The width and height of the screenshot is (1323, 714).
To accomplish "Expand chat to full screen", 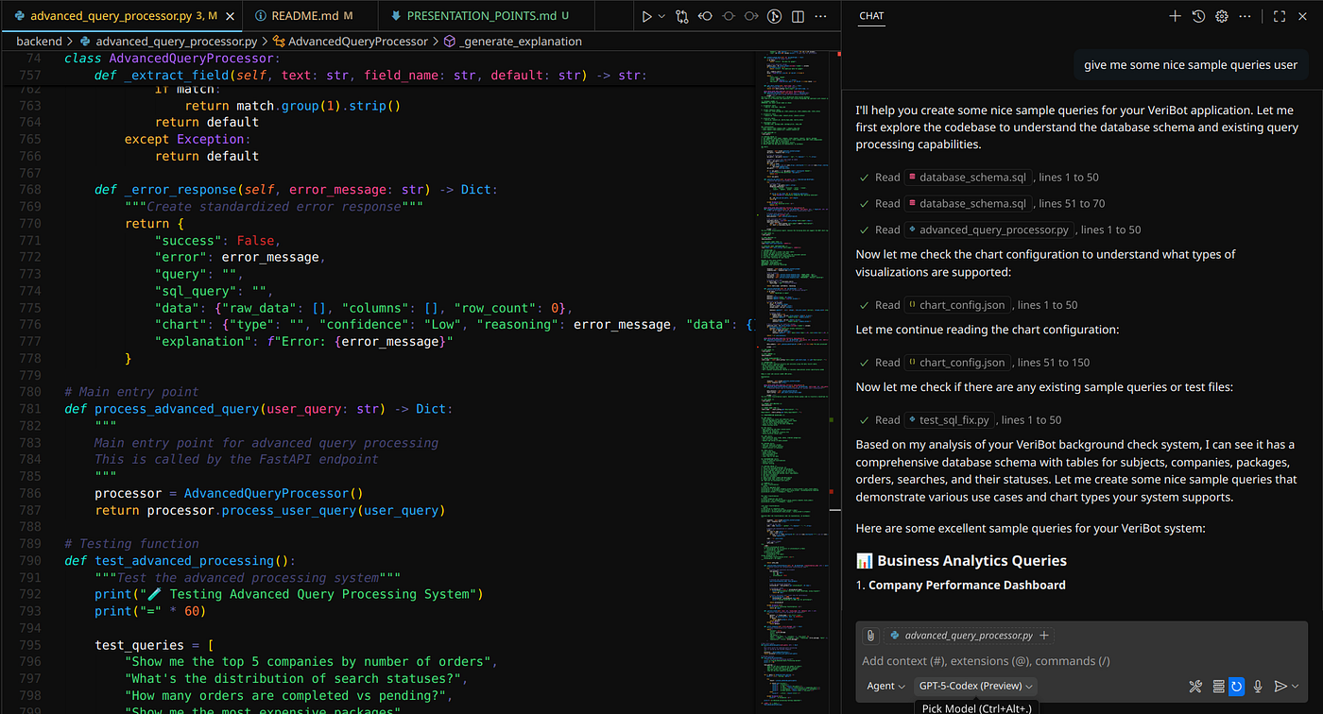I will tap(1279, 15).
